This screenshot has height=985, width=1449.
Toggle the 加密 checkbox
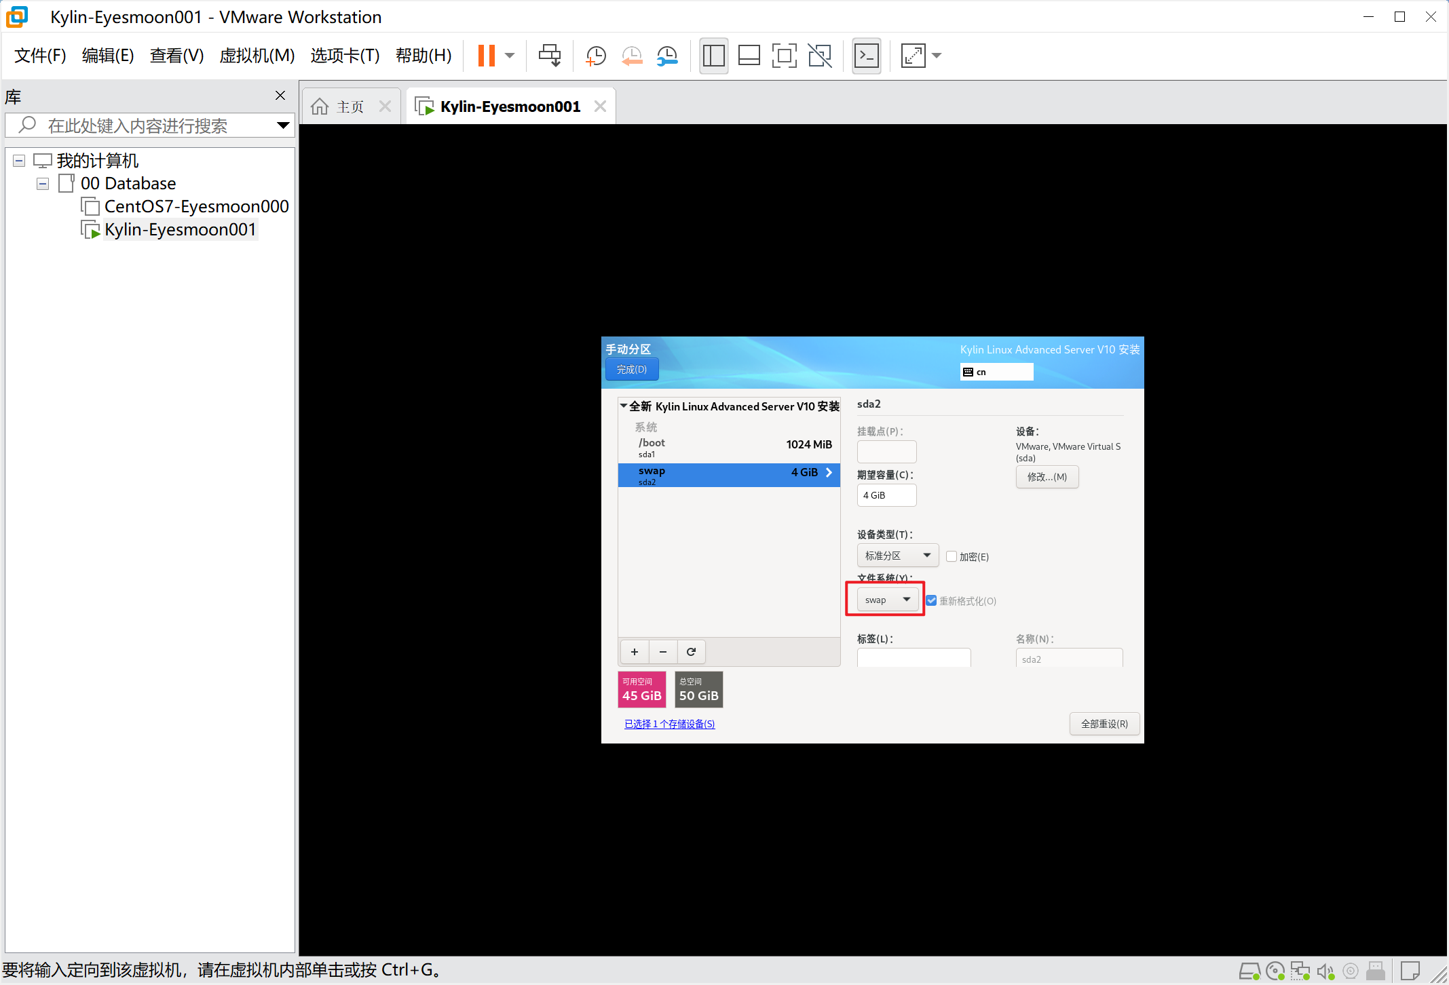pos(950,555)
